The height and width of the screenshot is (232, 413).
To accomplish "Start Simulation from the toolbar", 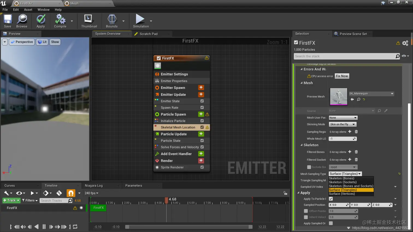I will (x=141, y=21).
